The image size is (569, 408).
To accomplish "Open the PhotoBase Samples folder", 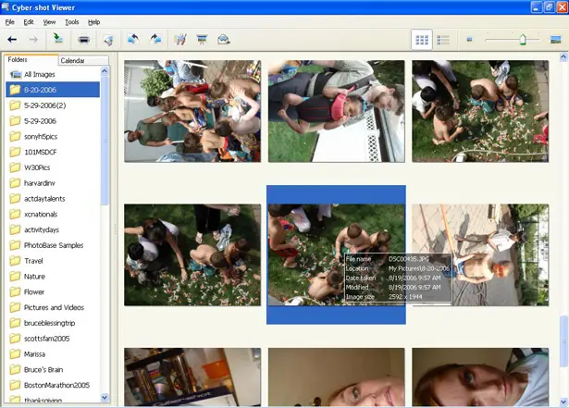I will 53,245.
